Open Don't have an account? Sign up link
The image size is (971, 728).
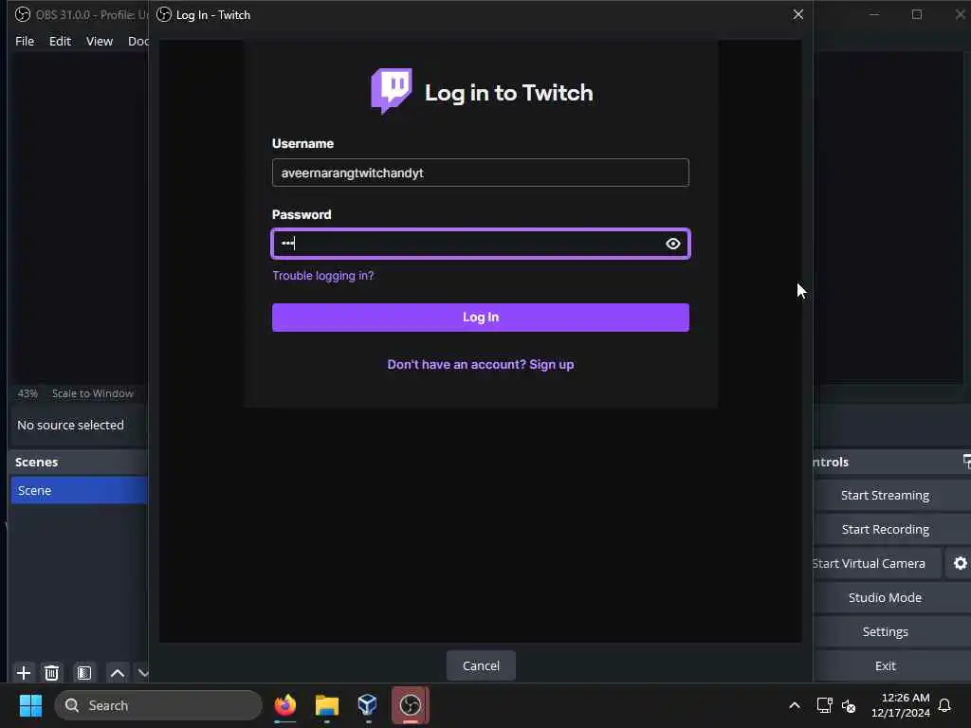pos(481,365)
